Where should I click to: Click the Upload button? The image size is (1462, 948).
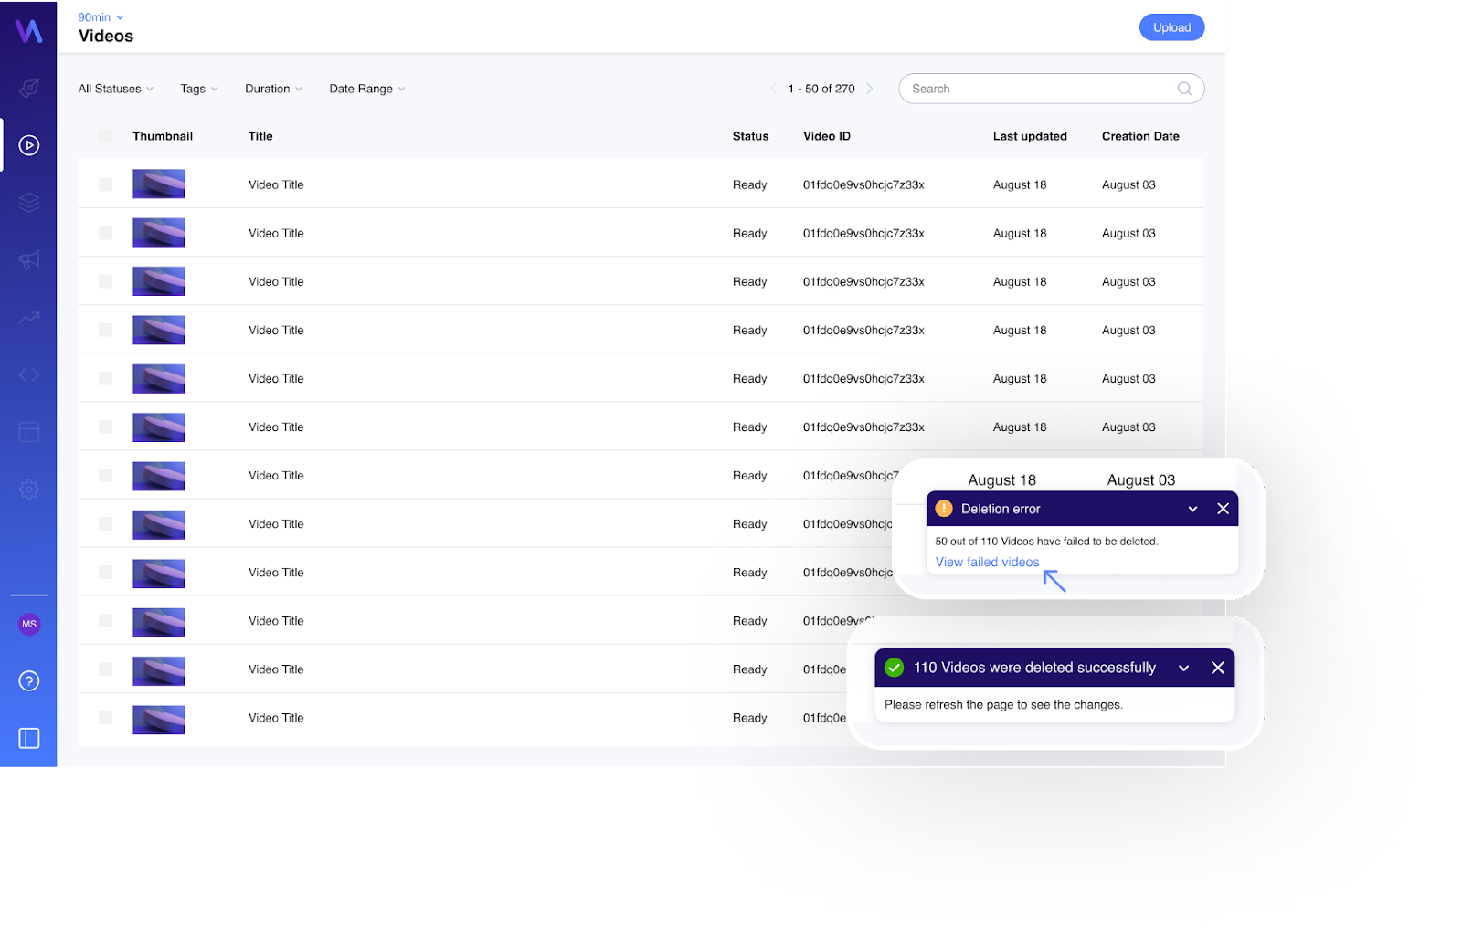tap(1171, 27)
